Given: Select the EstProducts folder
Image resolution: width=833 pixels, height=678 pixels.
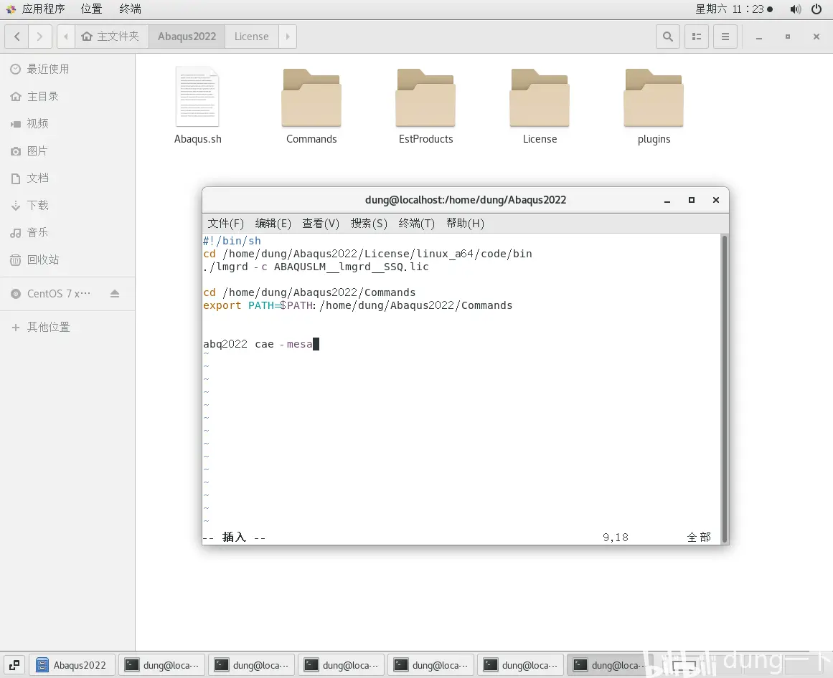Looking at the screenshot, I should pos(425,105).
